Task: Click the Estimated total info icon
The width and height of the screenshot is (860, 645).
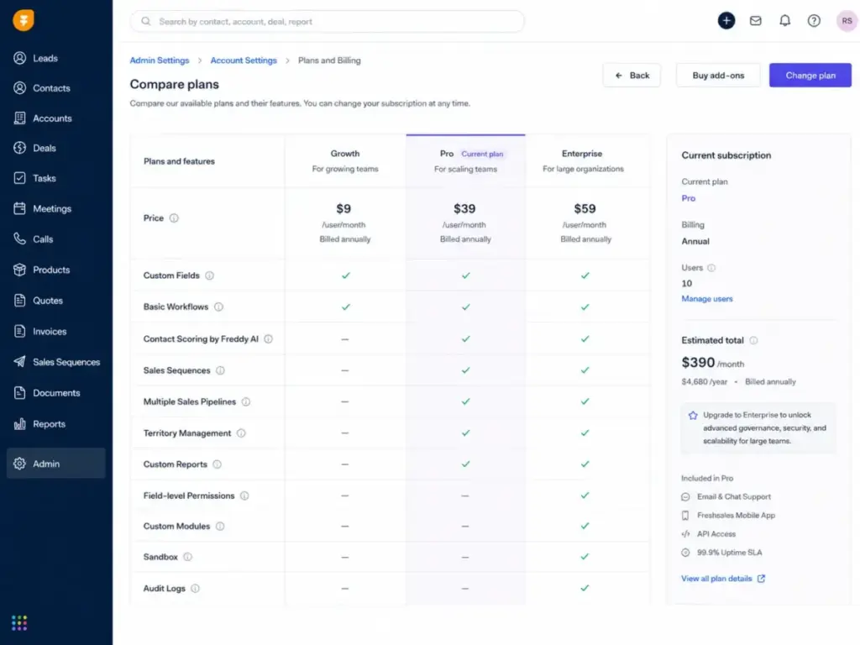Action: 753,340
